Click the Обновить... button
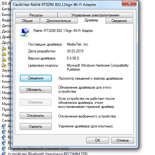The height and width of the screenshot is (155, 155). point(36,90)
